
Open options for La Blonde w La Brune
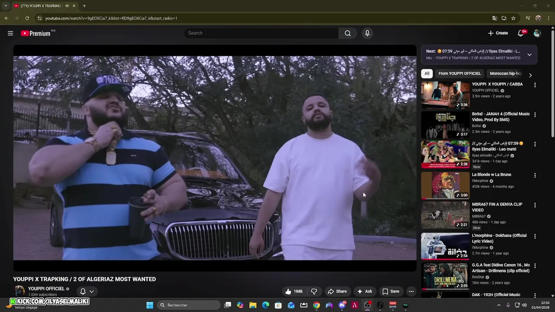(535, 175)
